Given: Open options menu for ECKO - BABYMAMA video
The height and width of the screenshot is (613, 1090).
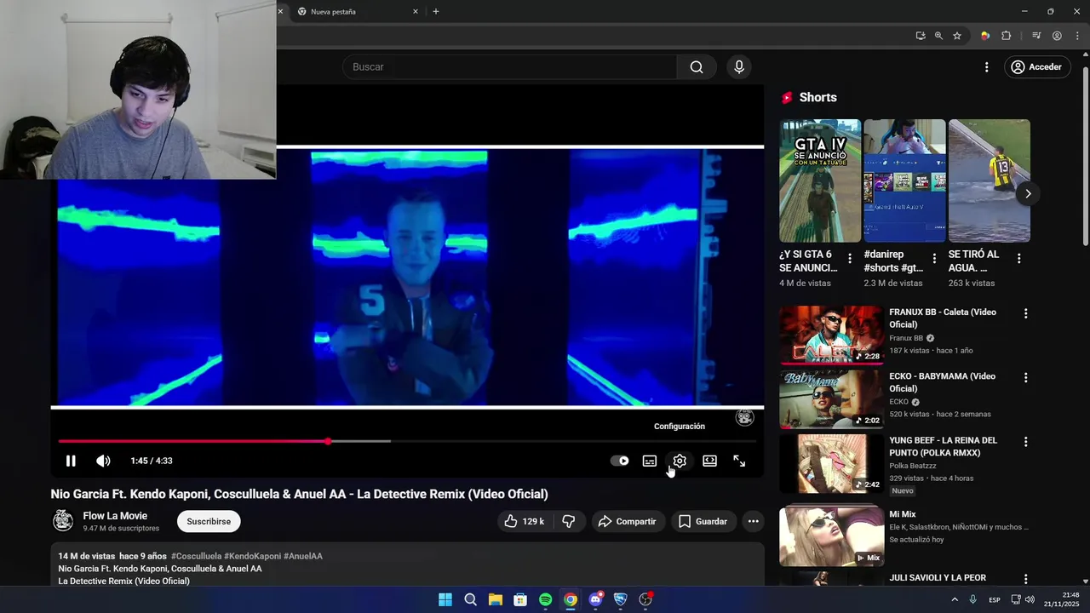Looking at the screenshot, I should 1025,377.
